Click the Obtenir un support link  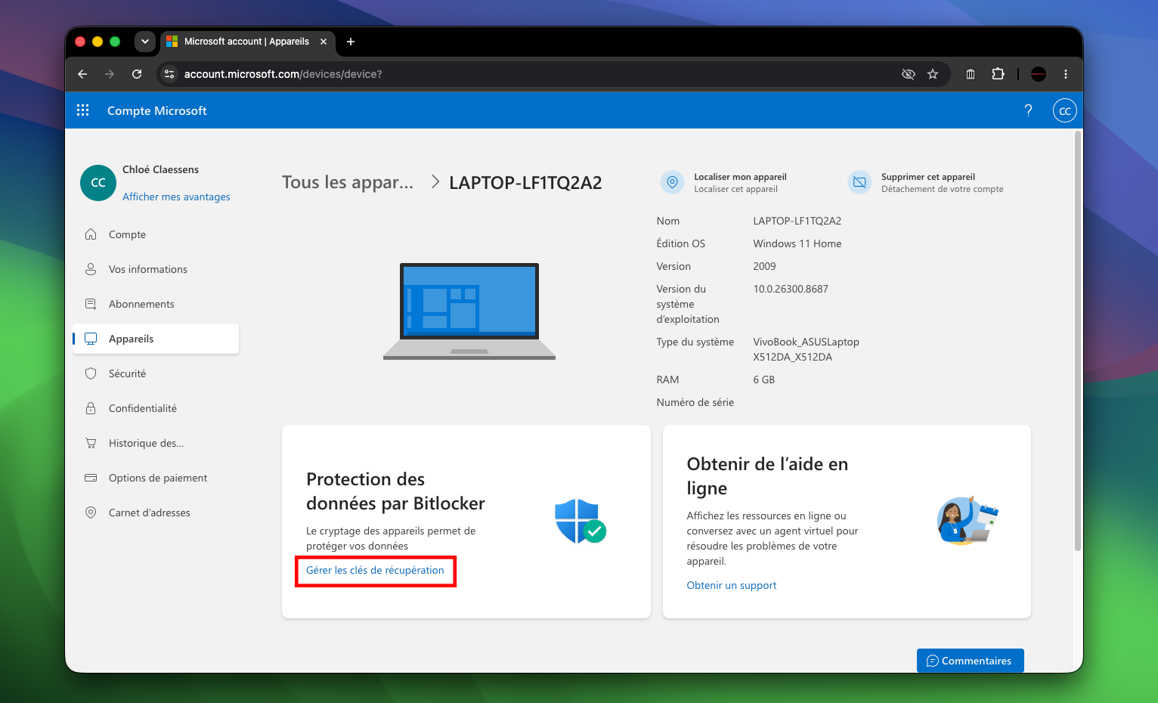732,585
